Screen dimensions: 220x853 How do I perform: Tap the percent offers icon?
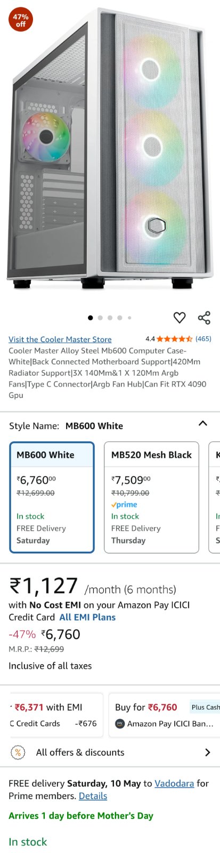tap(18, 752)
